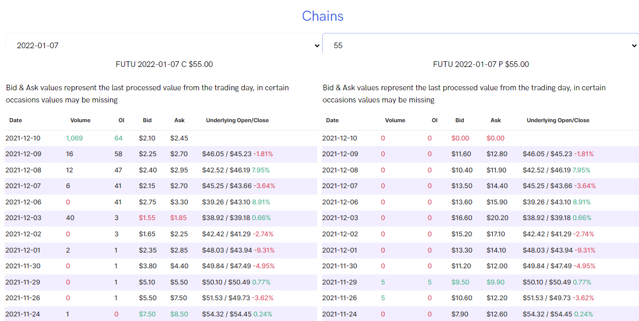Click the green $7.50 bid in calls table

pos(147,314)
